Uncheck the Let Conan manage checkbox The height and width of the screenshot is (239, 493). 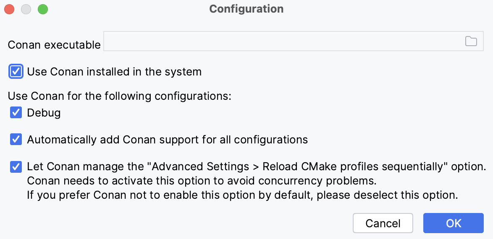pos(16,167)
